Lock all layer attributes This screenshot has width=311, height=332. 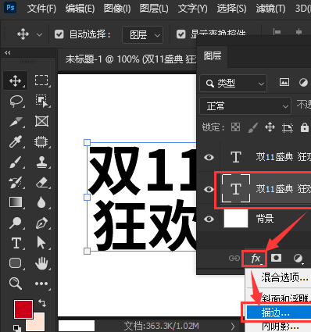pos(304,127)
